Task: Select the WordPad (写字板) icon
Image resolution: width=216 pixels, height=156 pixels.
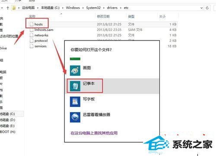Action: (x=75, y=102)
